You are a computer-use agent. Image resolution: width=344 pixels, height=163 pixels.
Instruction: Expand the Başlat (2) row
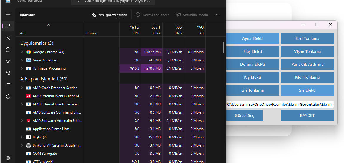pyautogui.click(x=22, y=137)
